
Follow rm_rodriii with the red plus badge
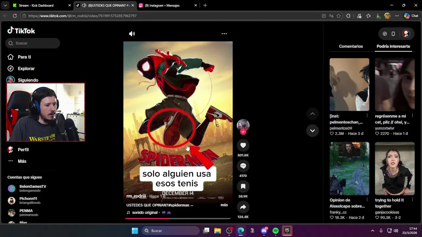point(243,132)
